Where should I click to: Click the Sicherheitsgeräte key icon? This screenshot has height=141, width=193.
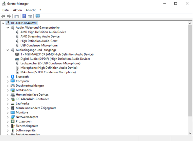[x=13, y=126]
